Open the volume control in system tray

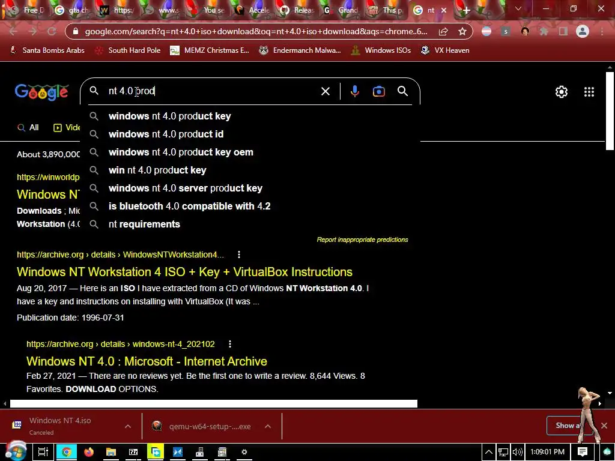(x=517, y=452)
